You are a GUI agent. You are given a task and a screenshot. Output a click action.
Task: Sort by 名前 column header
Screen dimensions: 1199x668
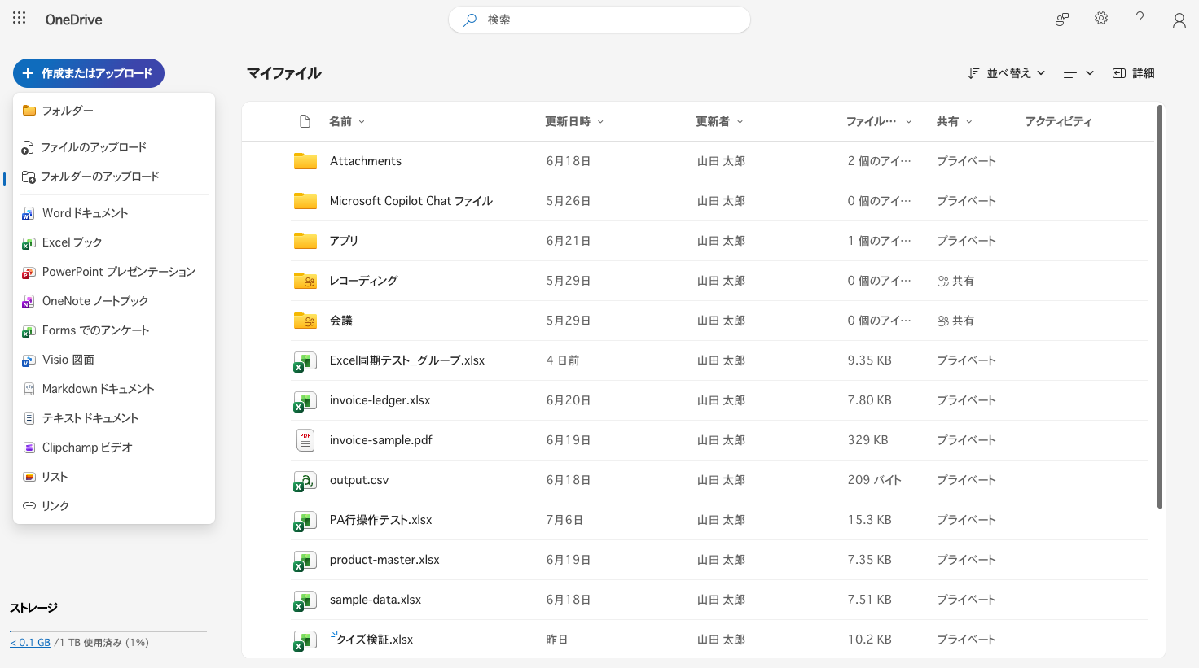[x=347, y=121]
